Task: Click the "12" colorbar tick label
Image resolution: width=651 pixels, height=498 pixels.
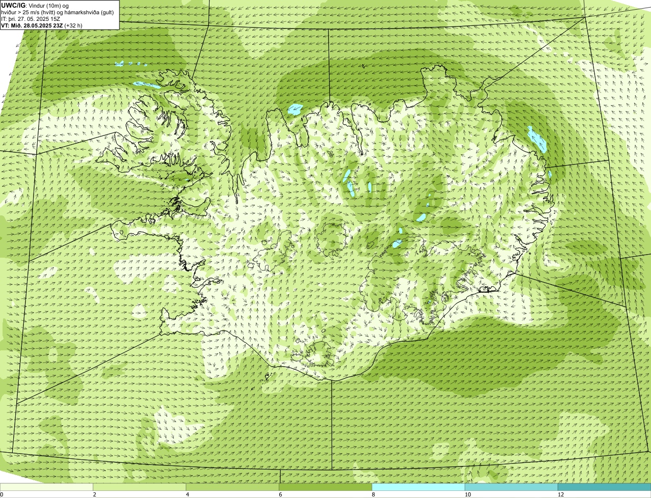Action: click(560, 494)
